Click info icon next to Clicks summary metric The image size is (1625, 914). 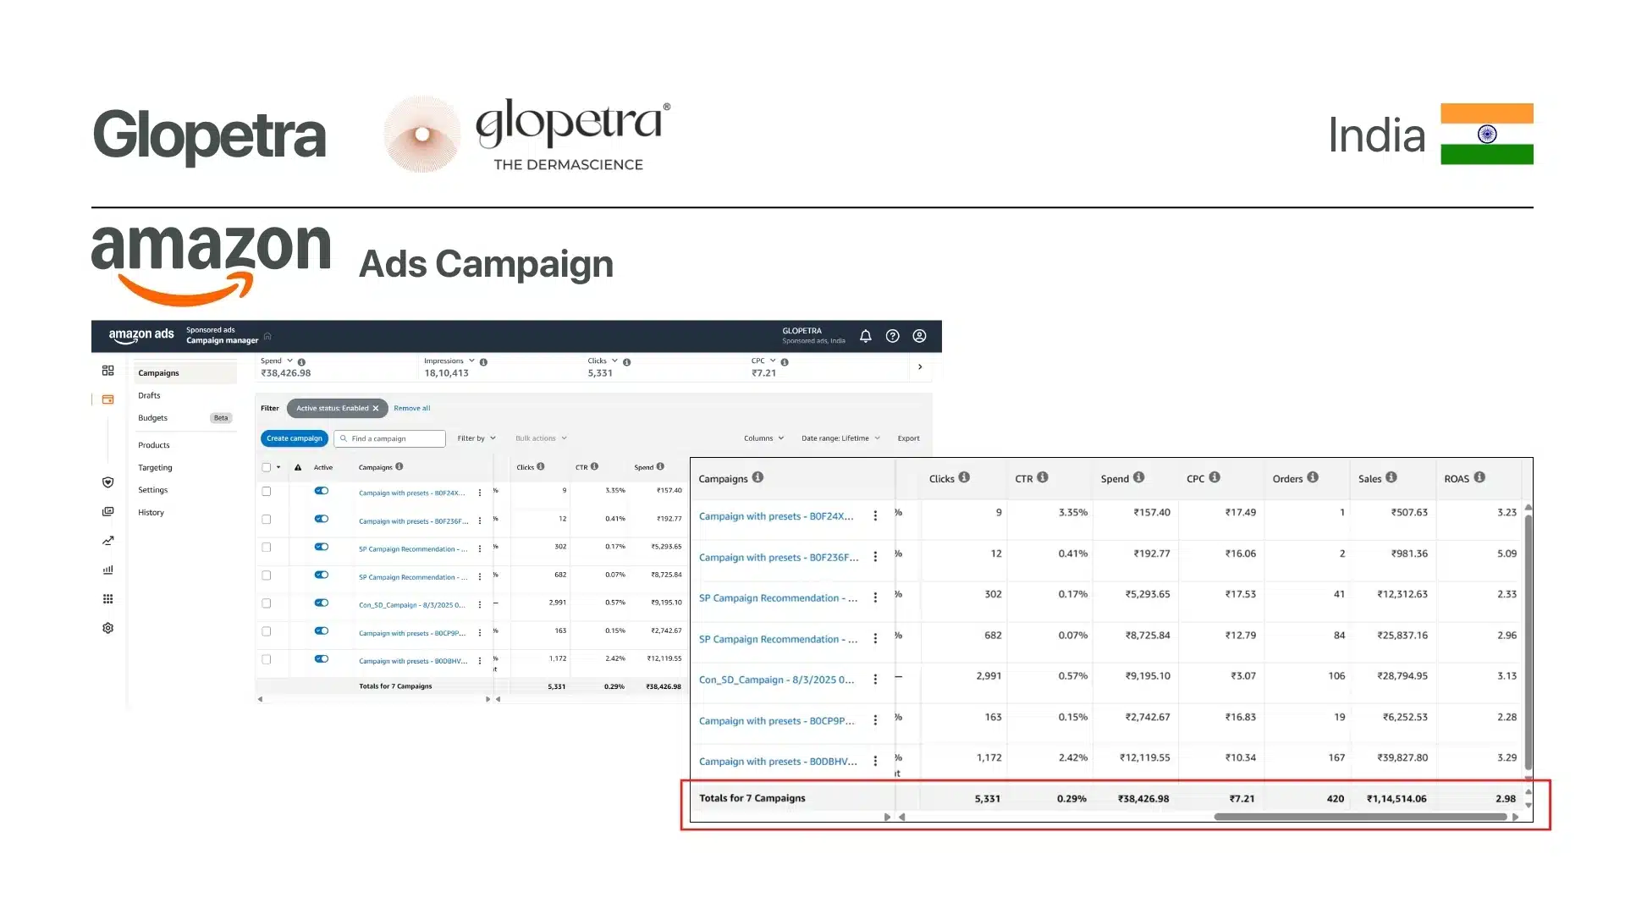(x=626, y=361)
